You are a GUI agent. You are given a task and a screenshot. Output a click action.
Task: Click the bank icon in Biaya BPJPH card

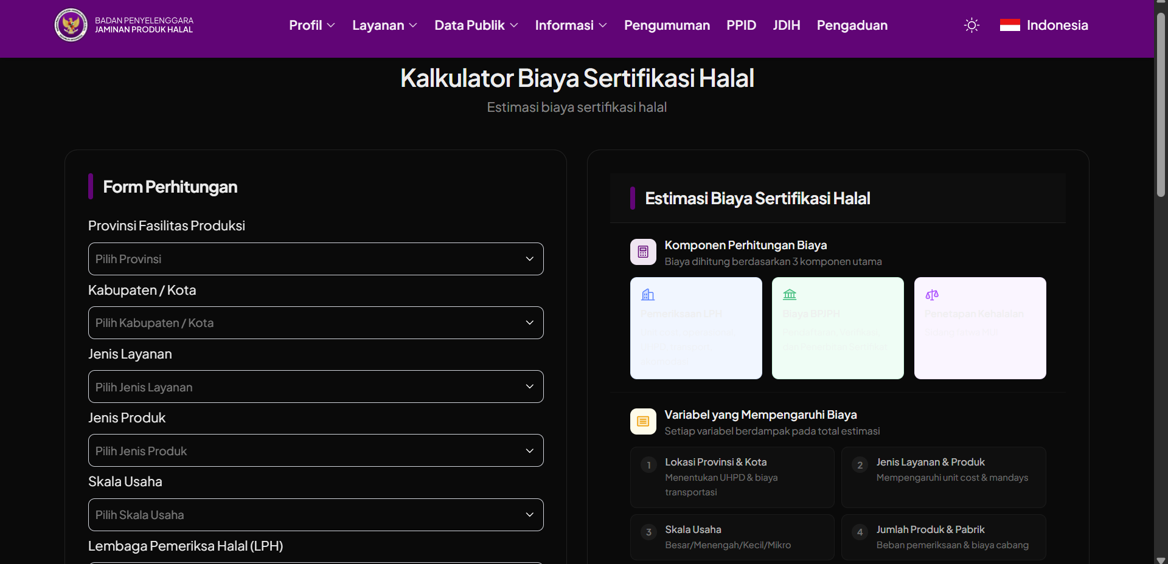[x=790, y=295]
